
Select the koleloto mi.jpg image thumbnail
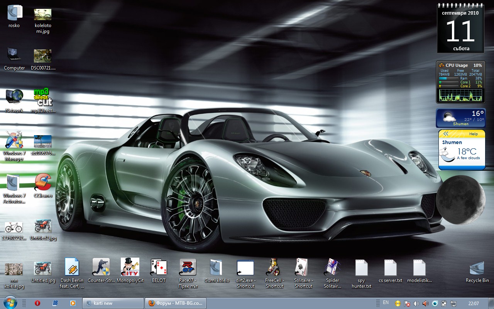point(43,15)
